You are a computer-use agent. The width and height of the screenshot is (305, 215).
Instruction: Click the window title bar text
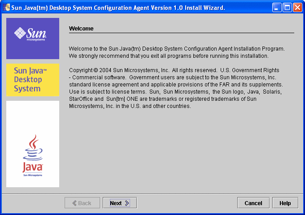click(118, 8)
